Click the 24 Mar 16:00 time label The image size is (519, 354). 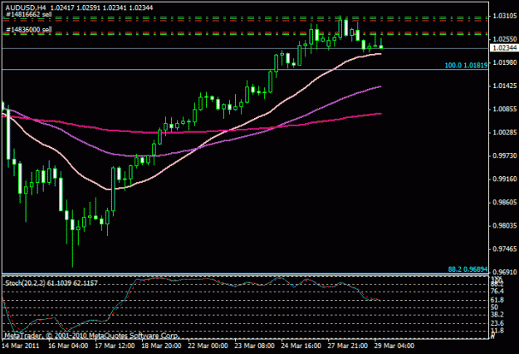(301, 346)
